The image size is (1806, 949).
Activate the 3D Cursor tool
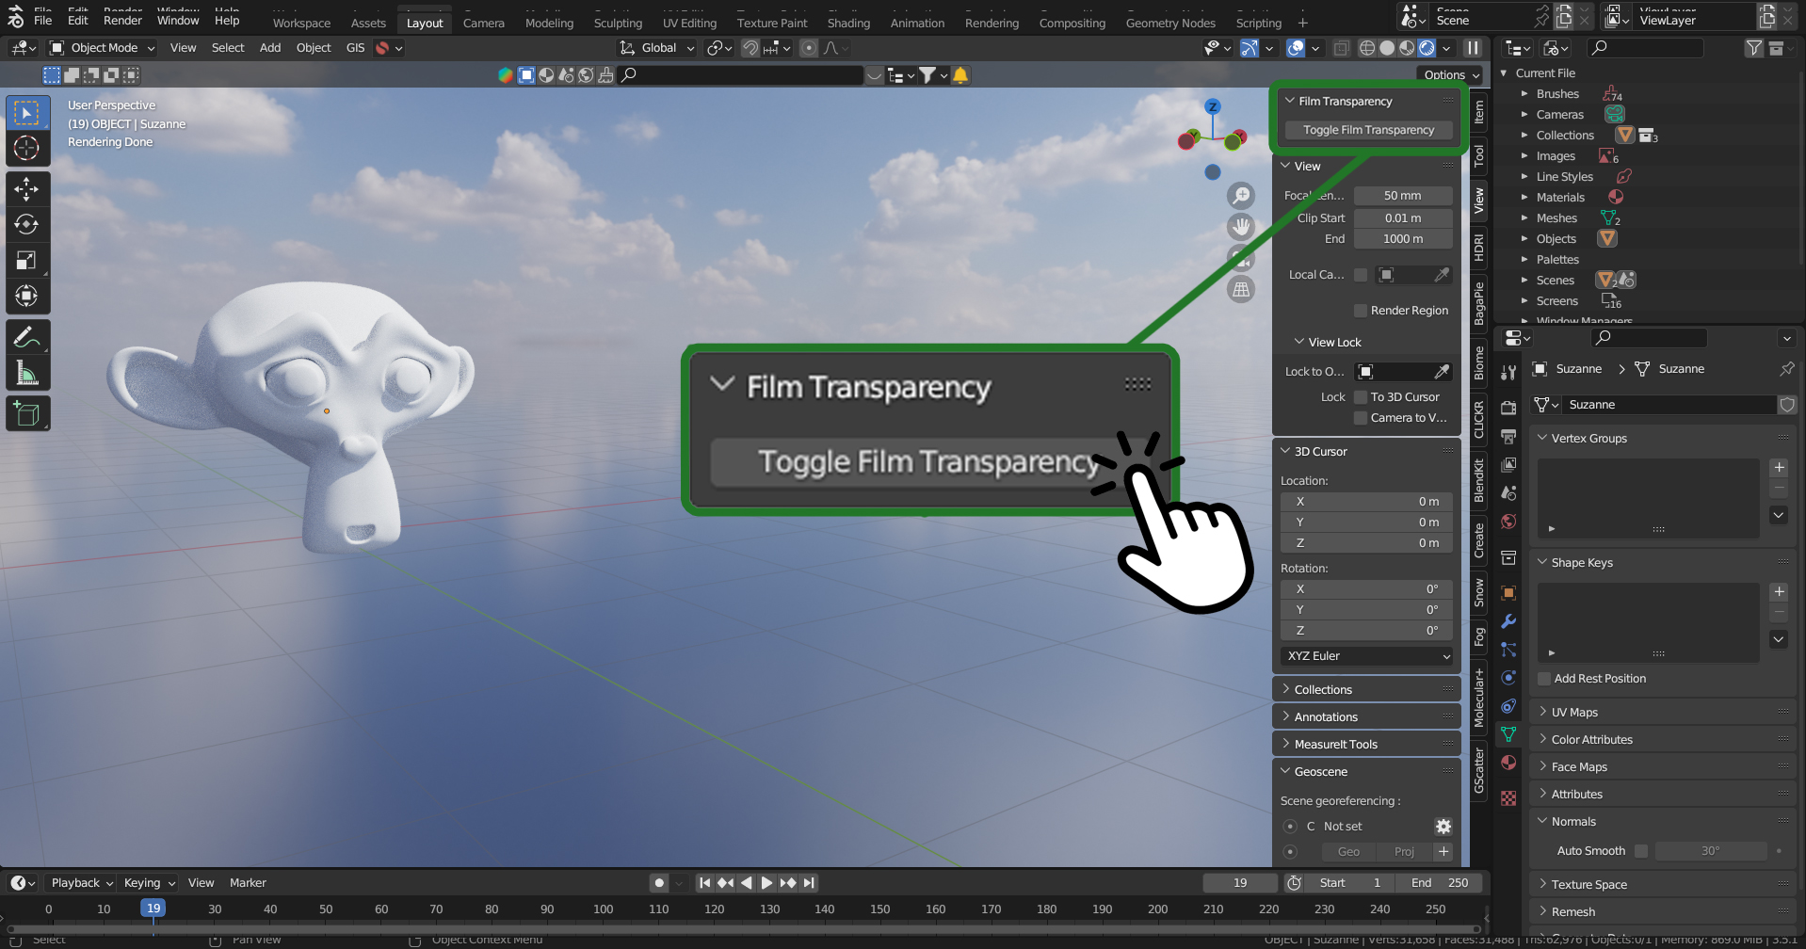(26, 148)
